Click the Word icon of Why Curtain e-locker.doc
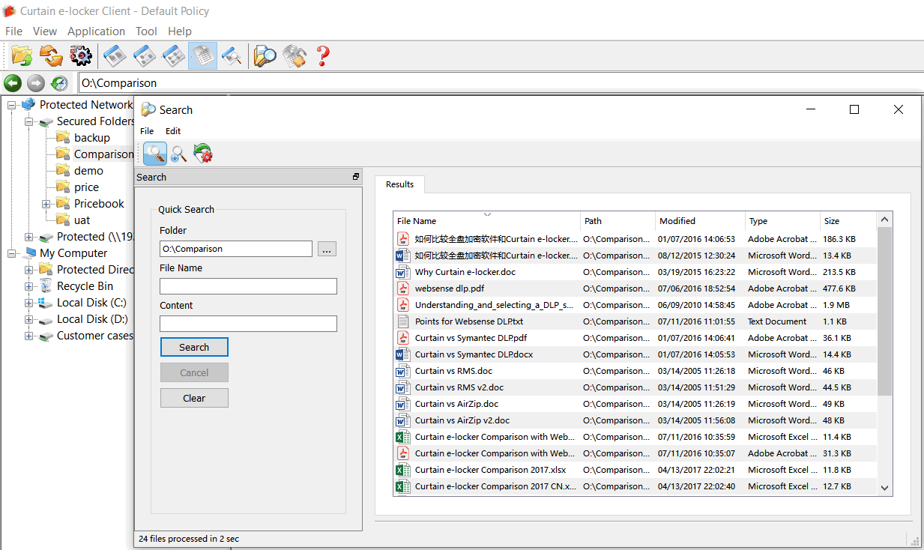The height and width of the screenshot is (550, 924). 402,272
